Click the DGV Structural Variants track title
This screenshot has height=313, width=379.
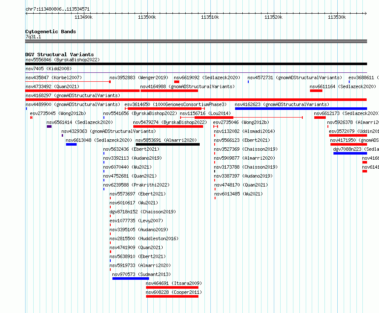[60, 55]
